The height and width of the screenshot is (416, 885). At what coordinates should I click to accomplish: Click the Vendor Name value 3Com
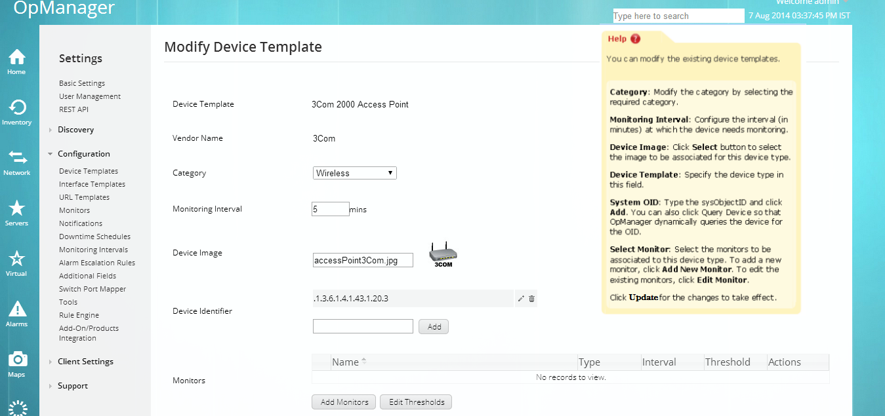(324, 138)
